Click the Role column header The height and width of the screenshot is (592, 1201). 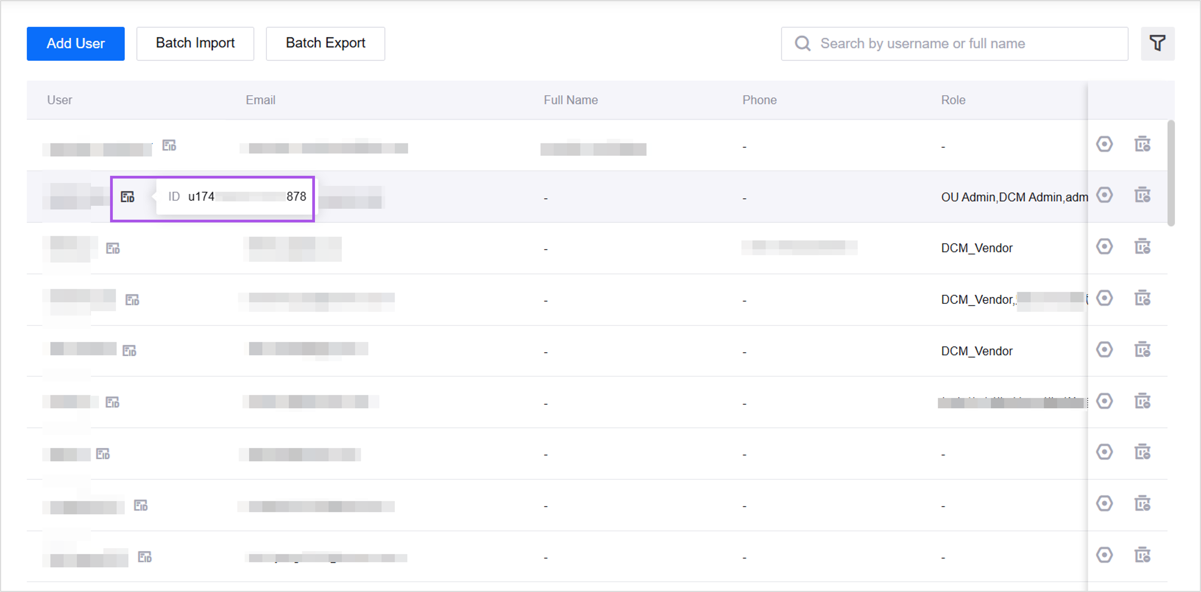[953, 100]
